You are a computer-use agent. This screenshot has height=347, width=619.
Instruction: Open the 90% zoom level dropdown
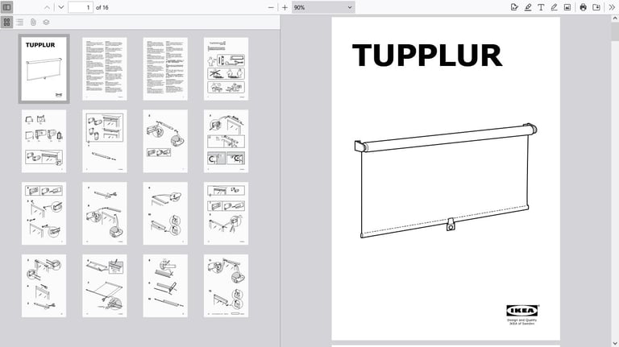(323, 7)
